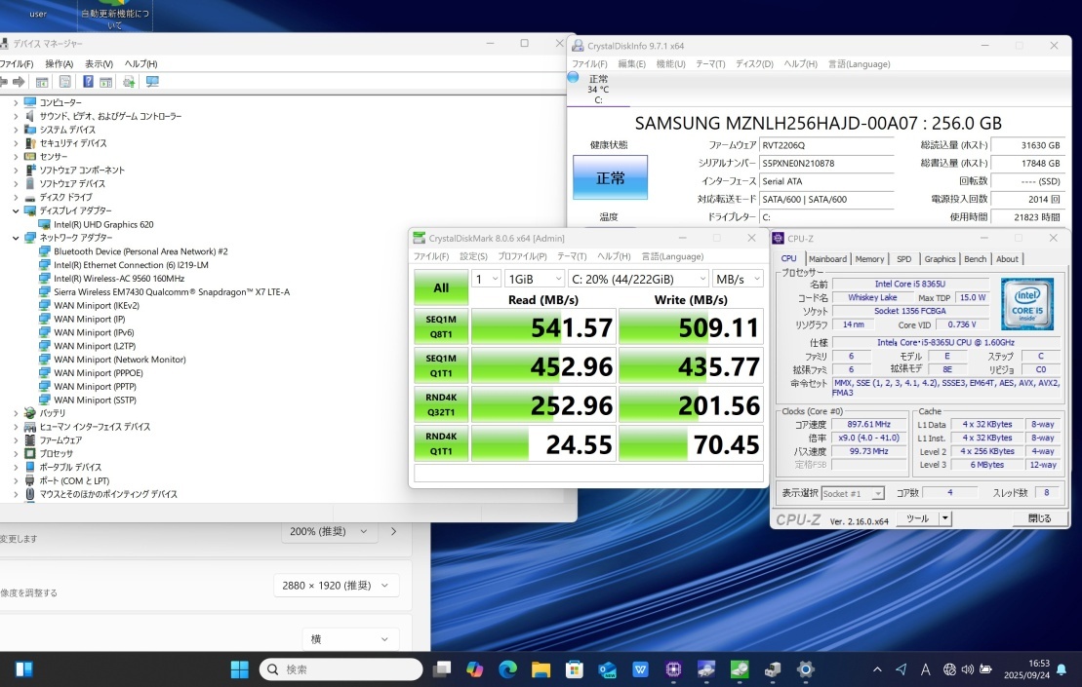Open Outlook from the taskbar
This screenshot has width=1082, height=687.
(607, 669)
